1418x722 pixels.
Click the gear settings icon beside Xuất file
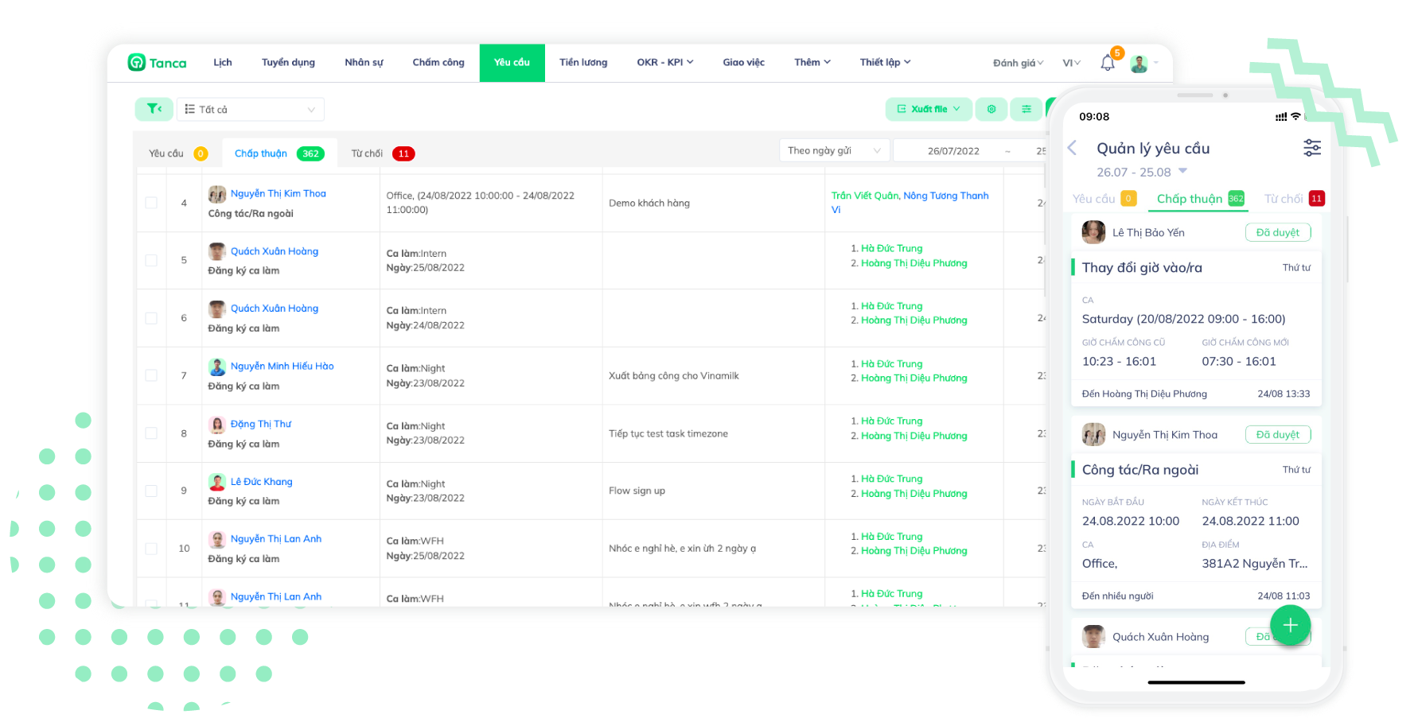[x=991, y=109]
